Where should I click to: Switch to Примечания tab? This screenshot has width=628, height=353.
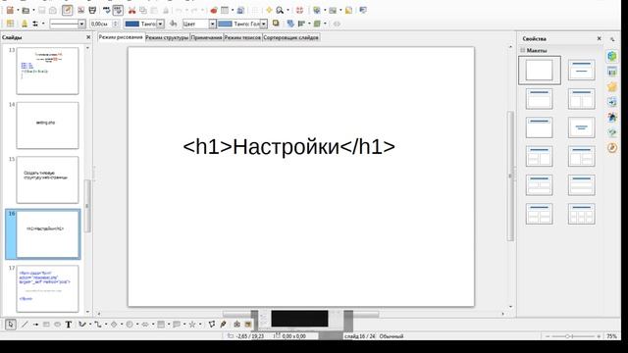click(x=206, y=37)
